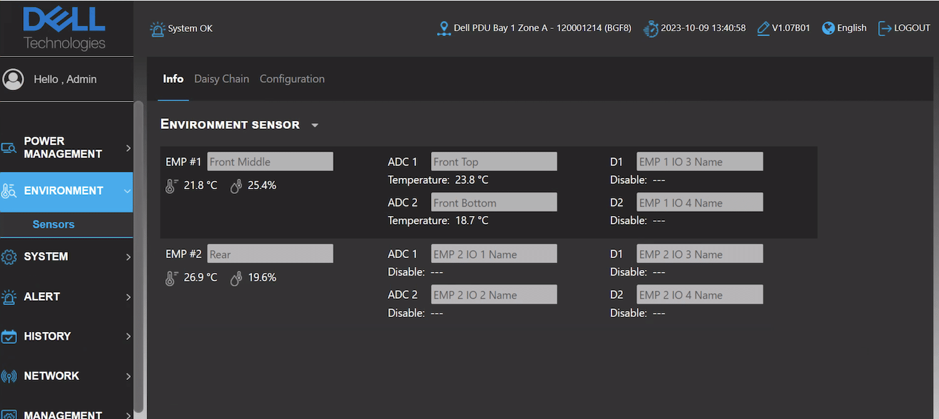Screen dimensions: 939x419
Task: Open the System menu
Action: click(66, 257)
